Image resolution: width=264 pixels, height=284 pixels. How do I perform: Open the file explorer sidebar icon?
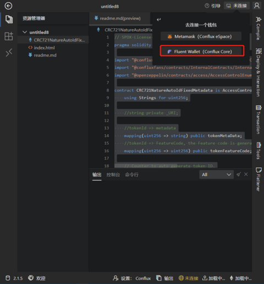(9, 19)
